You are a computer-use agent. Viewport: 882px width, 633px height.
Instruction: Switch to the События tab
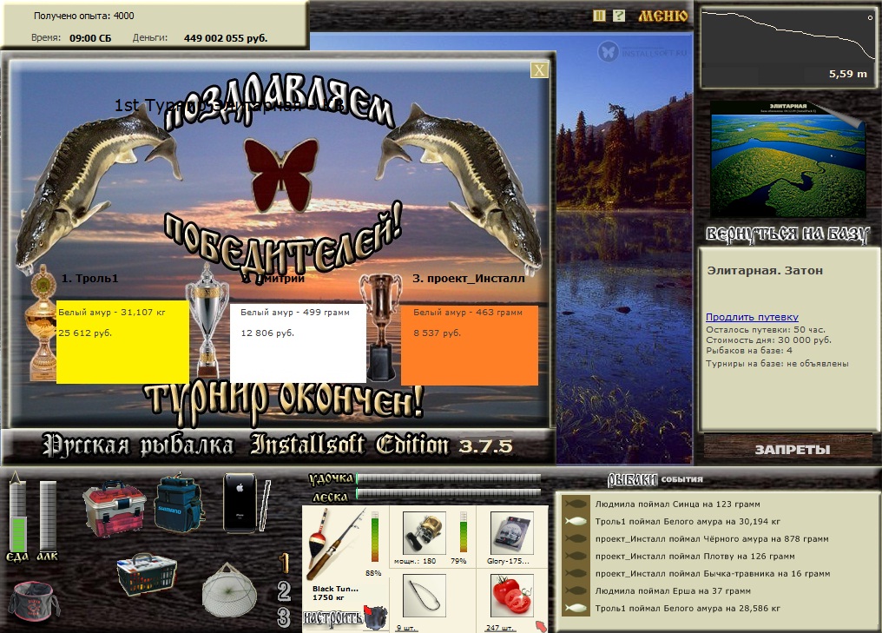(681, 479)
